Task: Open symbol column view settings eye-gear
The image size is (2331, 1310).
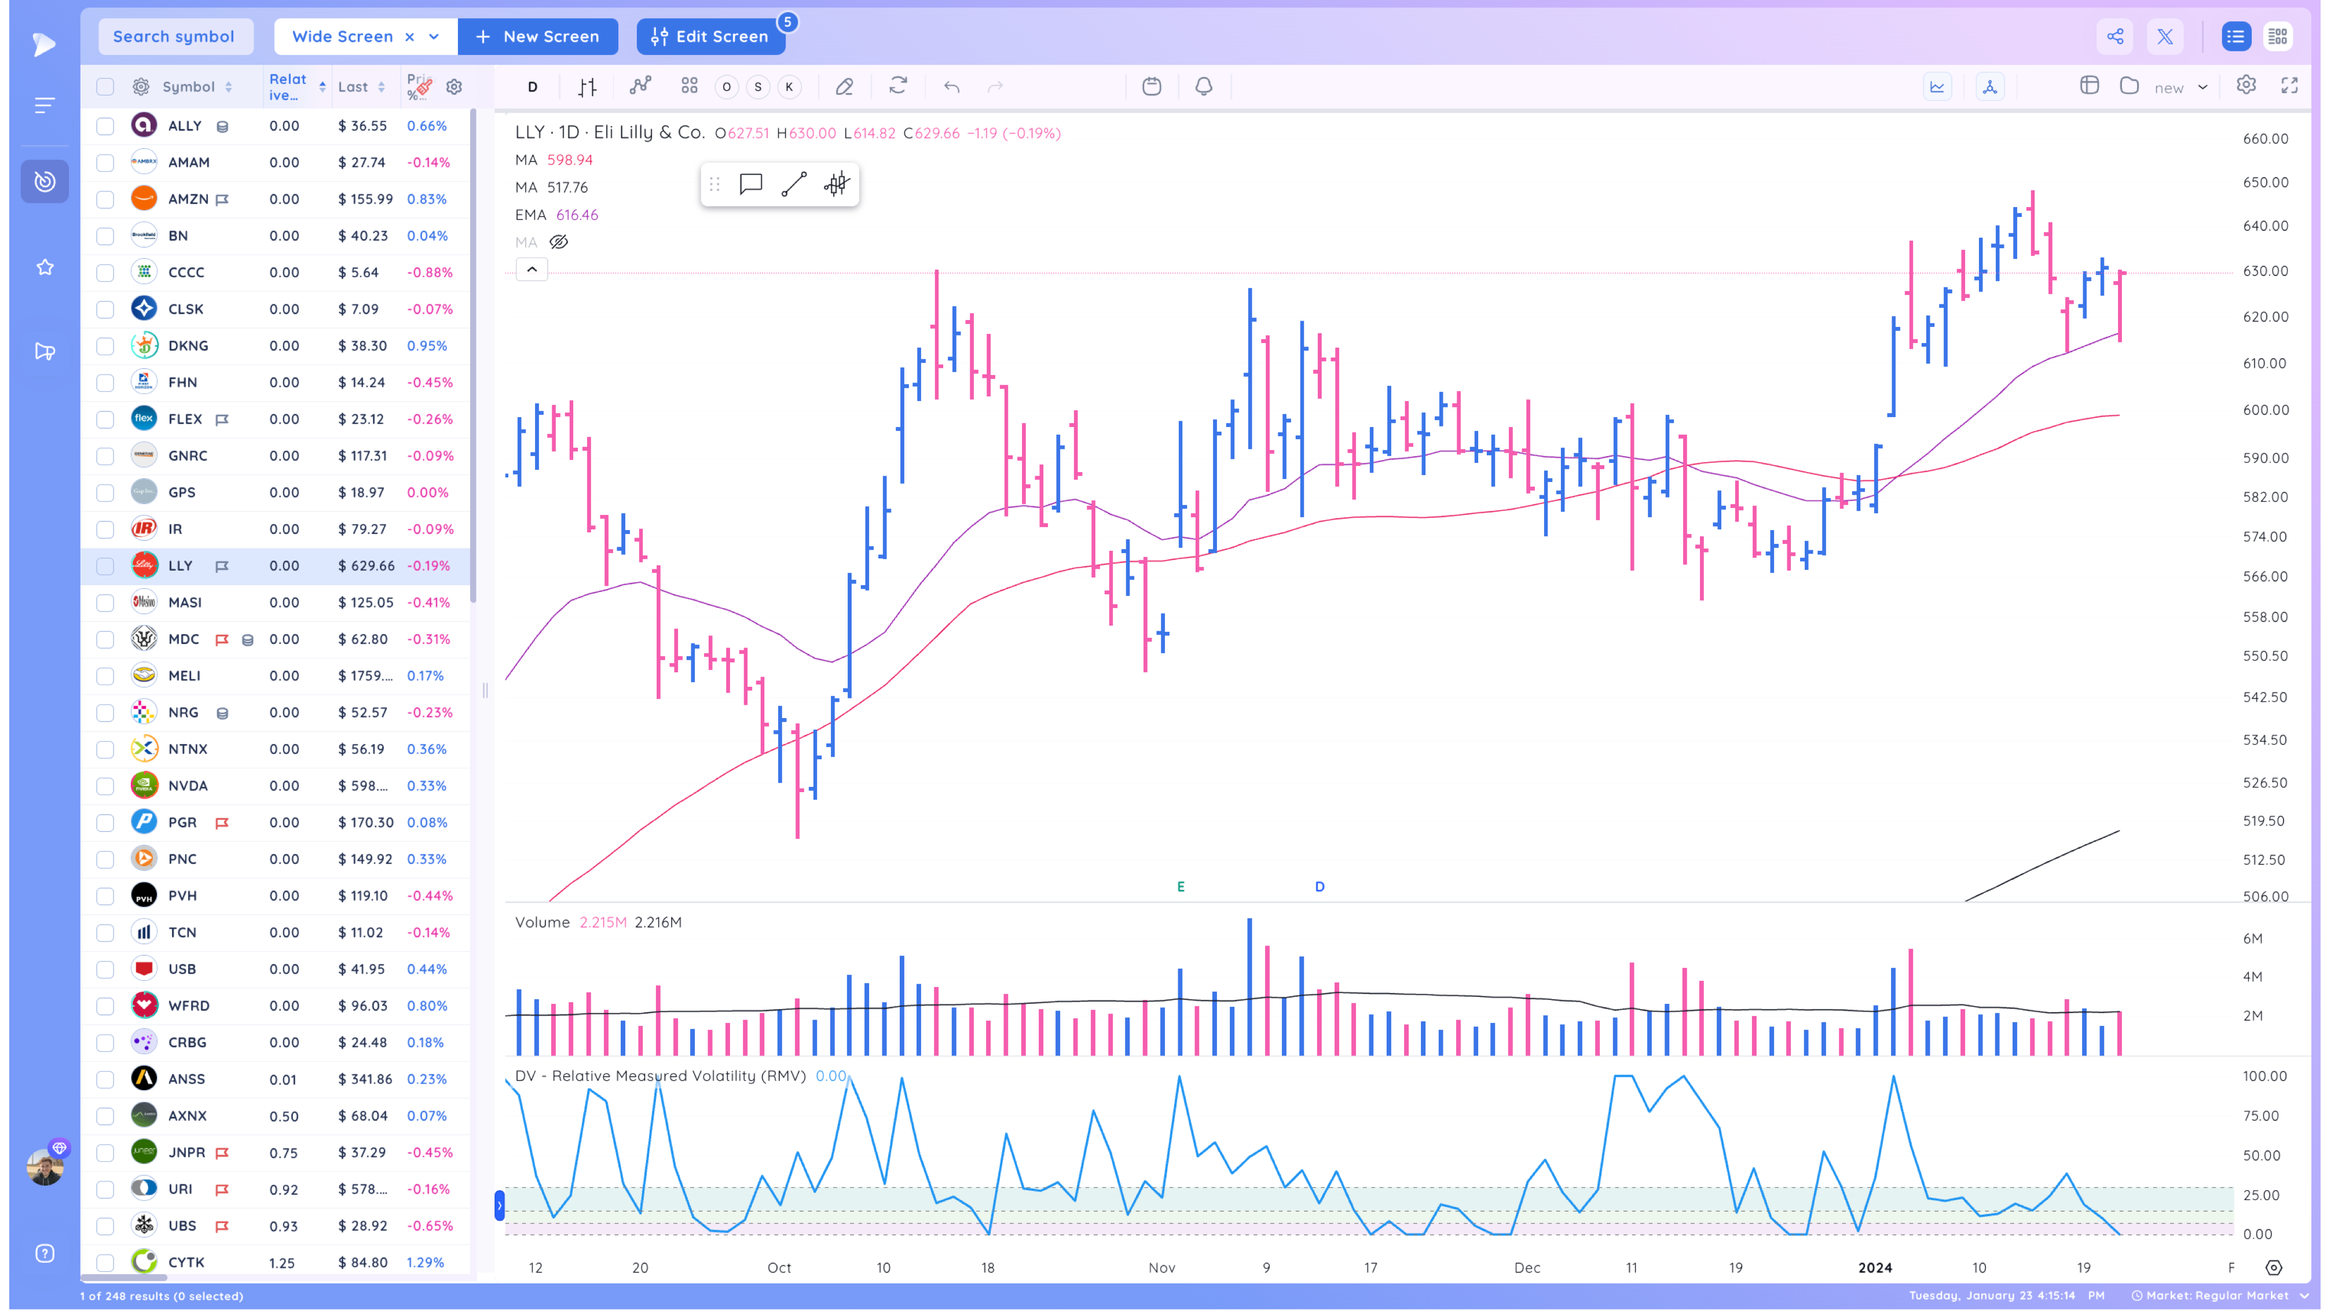Action: click(141, 87)
